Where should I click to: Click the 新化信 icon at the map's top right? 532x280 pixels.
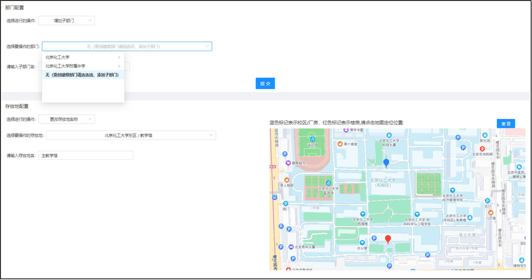tap(485, 136)
